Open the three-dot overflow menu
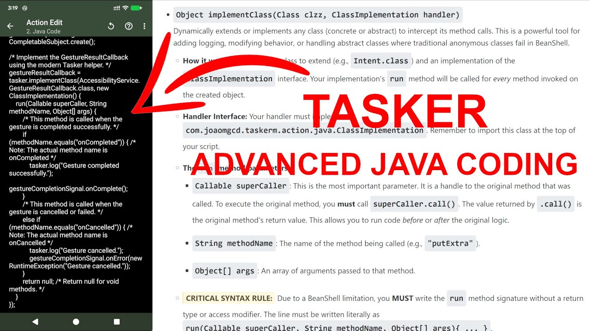This screenshot has height=331, width=590. pos(144,26)
